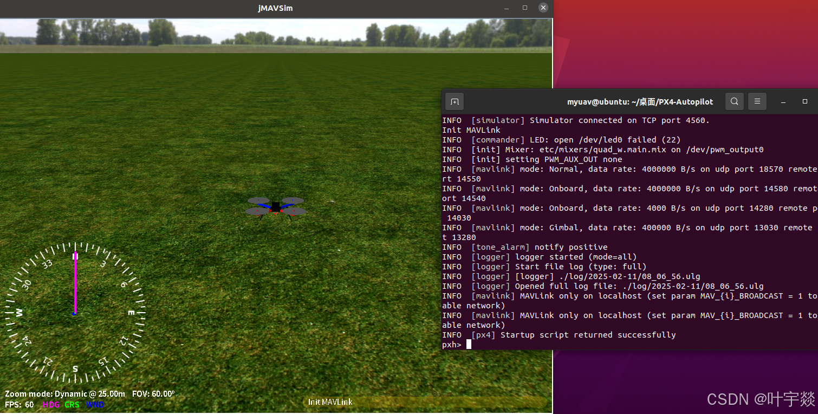
Task: Click the Simulator connected on TCP port line
Action: [576, 120]
